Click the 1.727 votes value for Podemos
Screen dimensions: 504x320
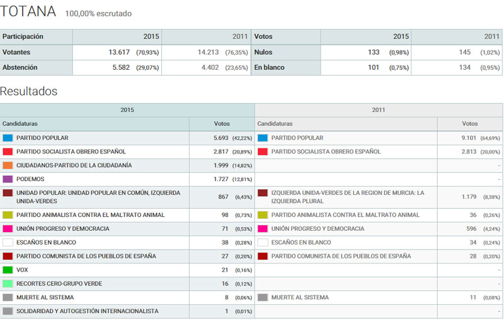click(x=221, y=179)
